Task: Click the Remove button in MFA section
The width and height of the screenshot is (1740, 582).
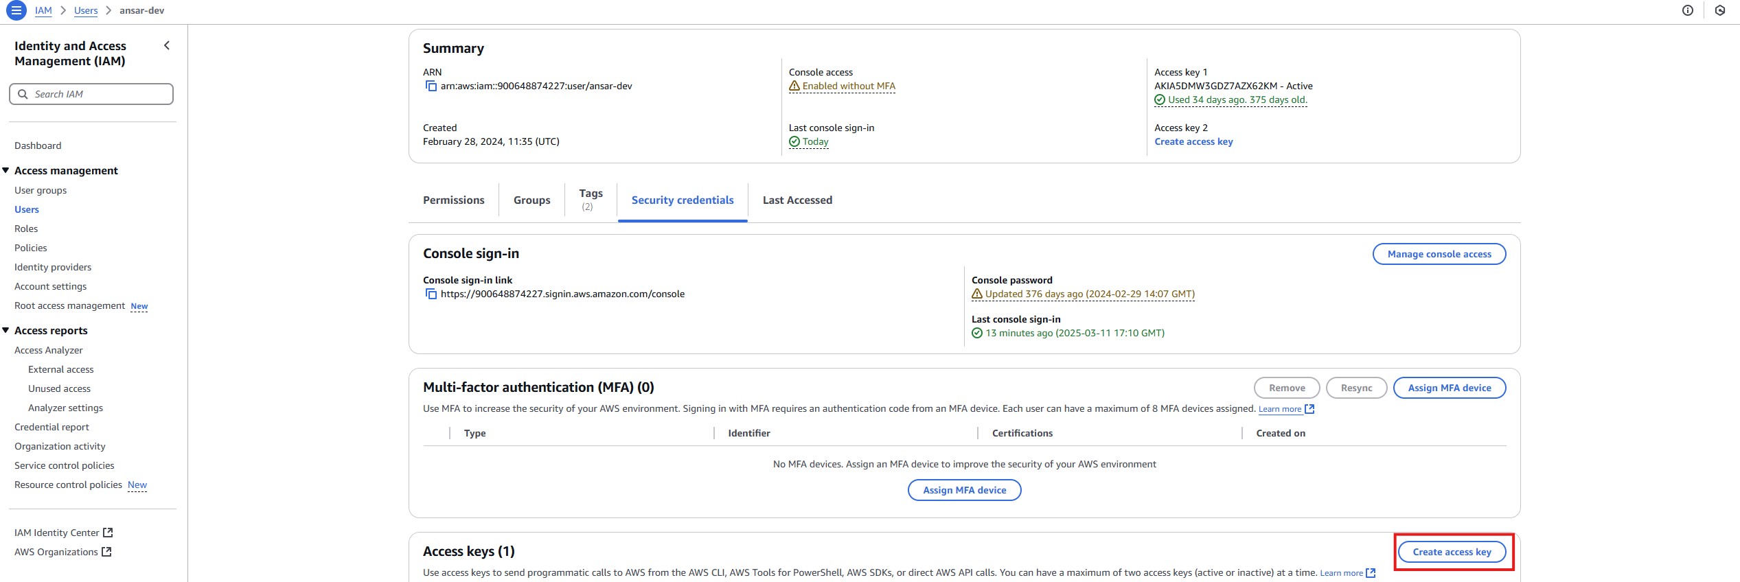Action: pyautogui.click(x=1287, y=388)
